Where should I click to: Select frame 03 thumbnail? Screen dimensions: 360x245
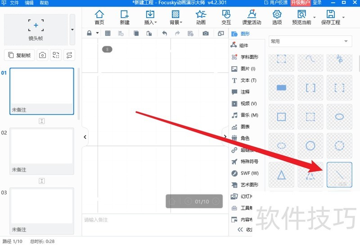point(41,211)
